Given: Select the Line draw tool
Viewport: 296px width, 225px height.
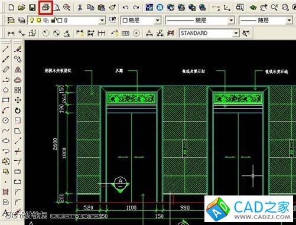Looking at the screenshot, I should click(5, 49).
